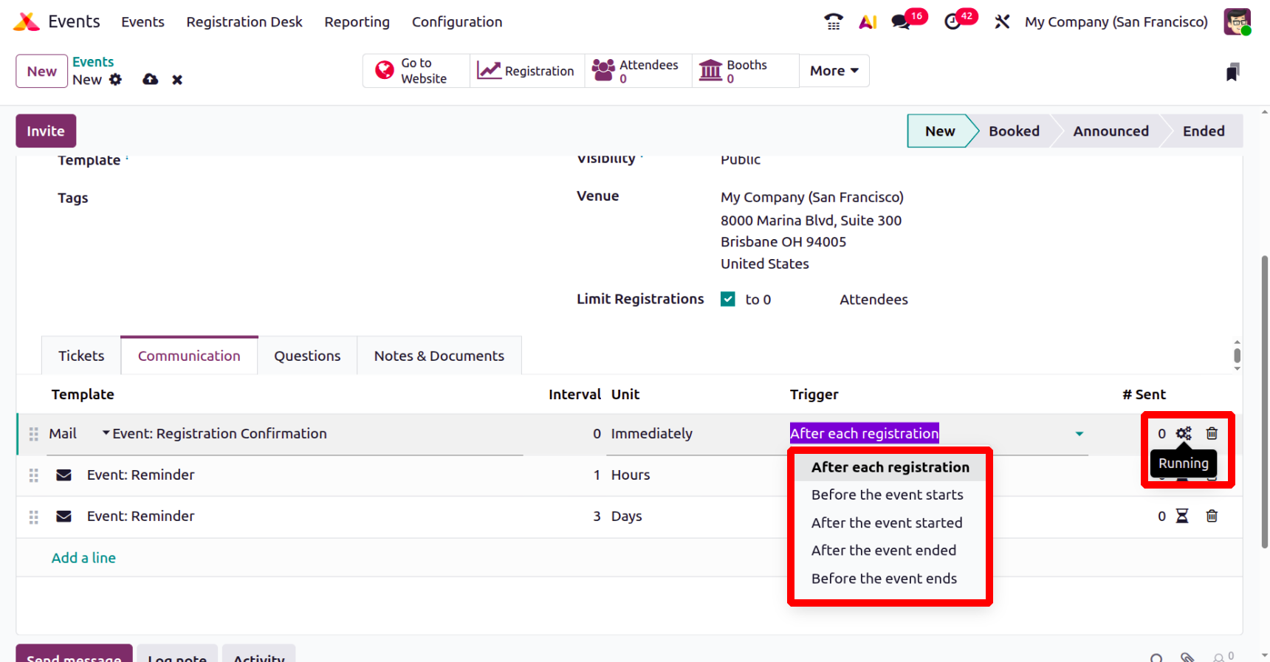This screenshot has height=662, width=1270.
Task: Switch to the Questions tab
Action: coord(307,356)
